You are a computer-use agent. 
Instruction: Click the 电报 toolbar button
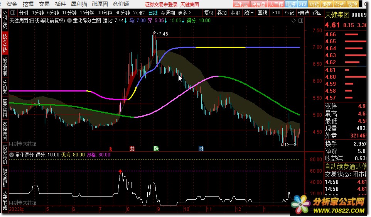291,4
